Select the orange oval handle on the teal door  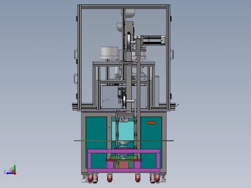(152, 123)
